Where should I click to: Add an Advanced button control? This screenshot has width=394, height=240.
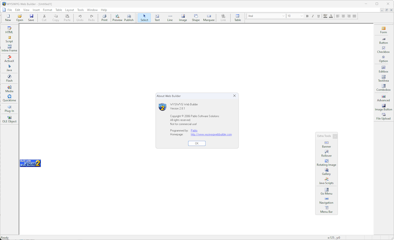point(384,98)
